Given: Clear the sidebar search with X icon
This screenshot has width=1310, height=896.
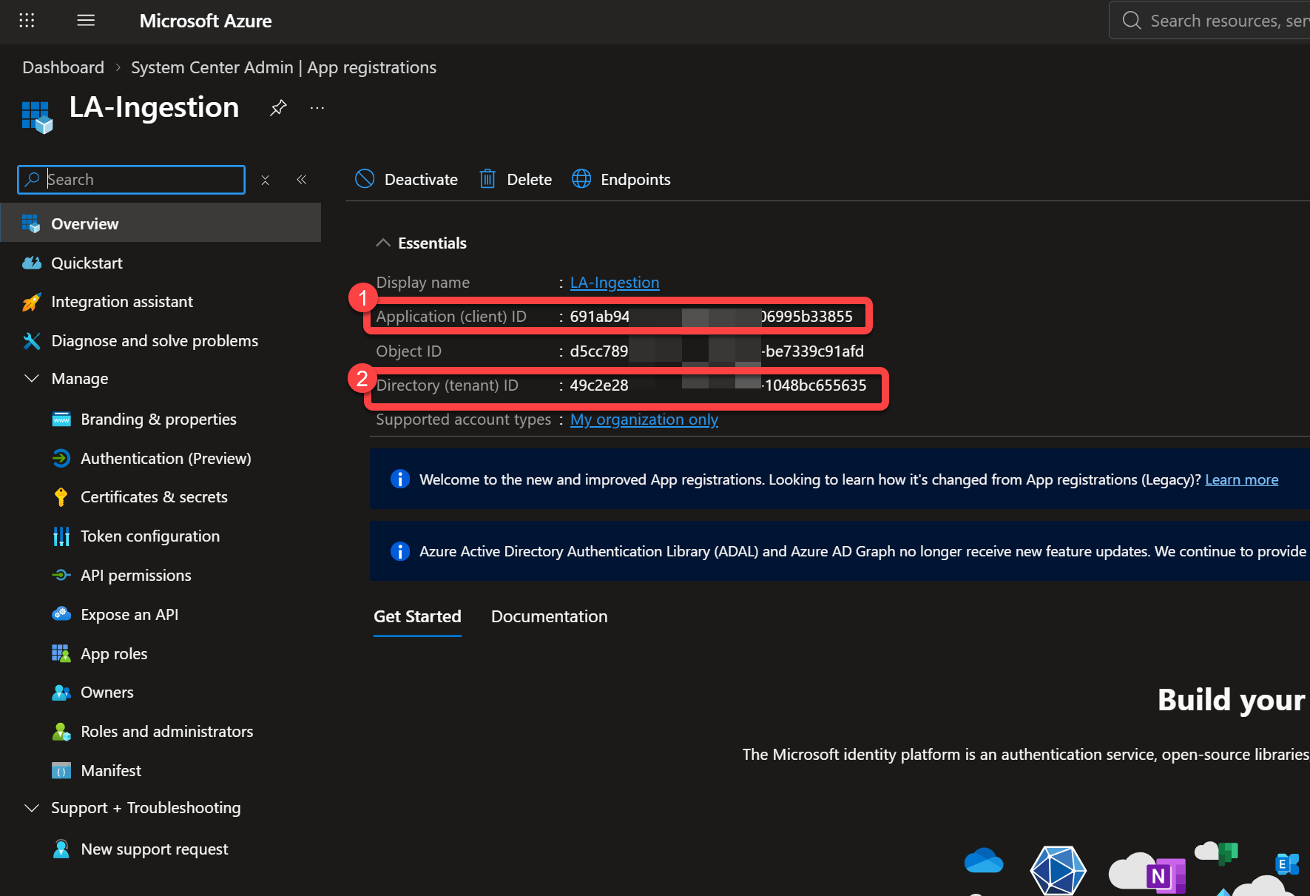Looking at the screenshot, I should [266, 180].
